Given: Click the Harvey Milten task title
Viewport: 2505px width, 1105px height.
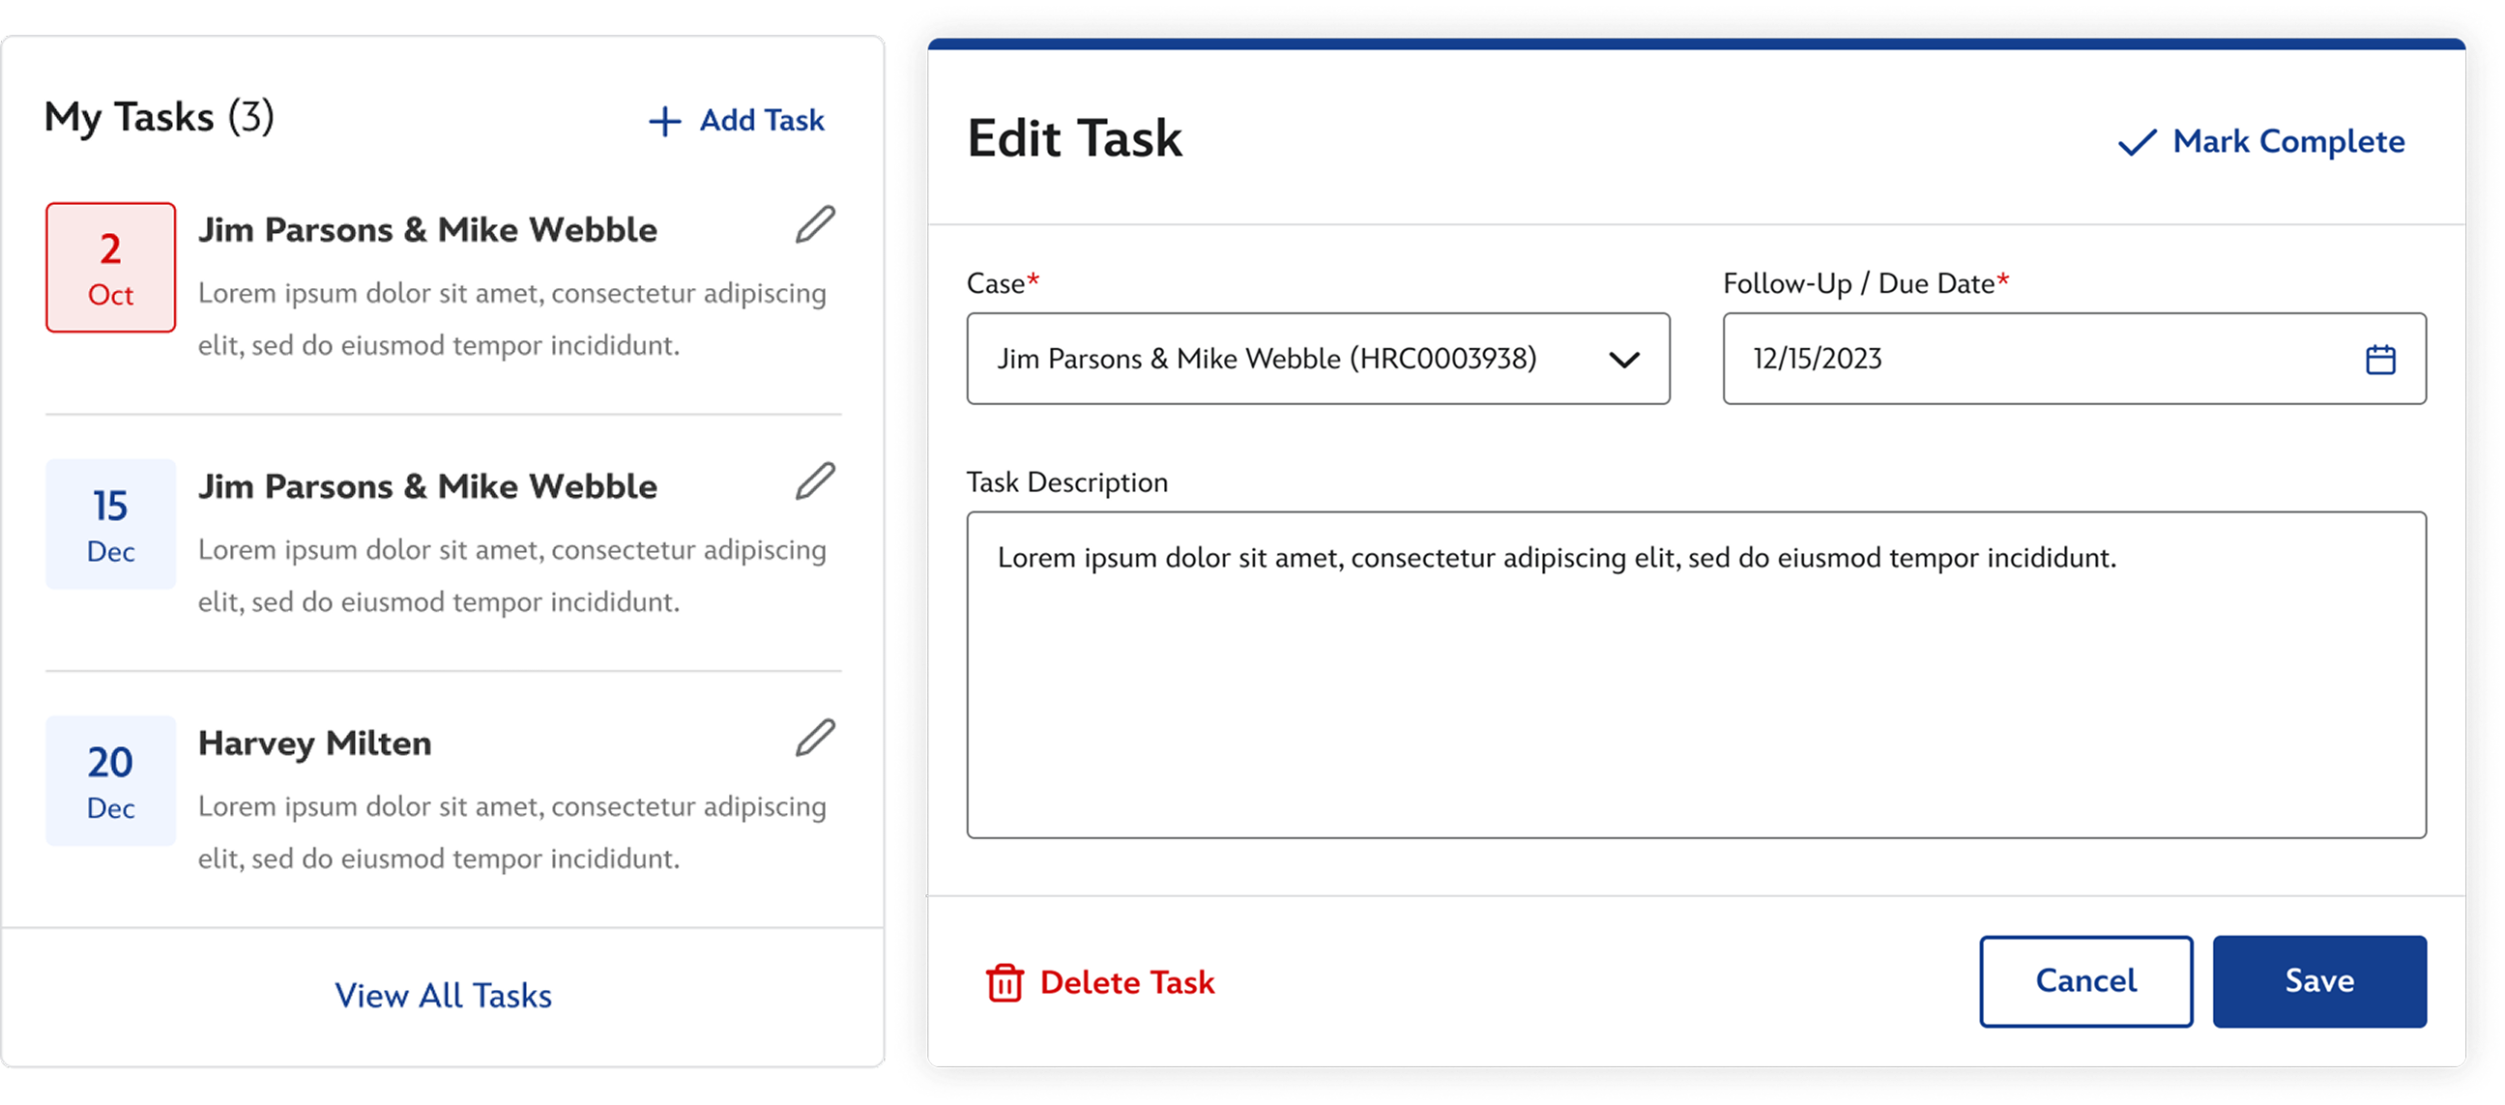Looking at the screenshot, I should pyautogui.click(x=315, y=743).
